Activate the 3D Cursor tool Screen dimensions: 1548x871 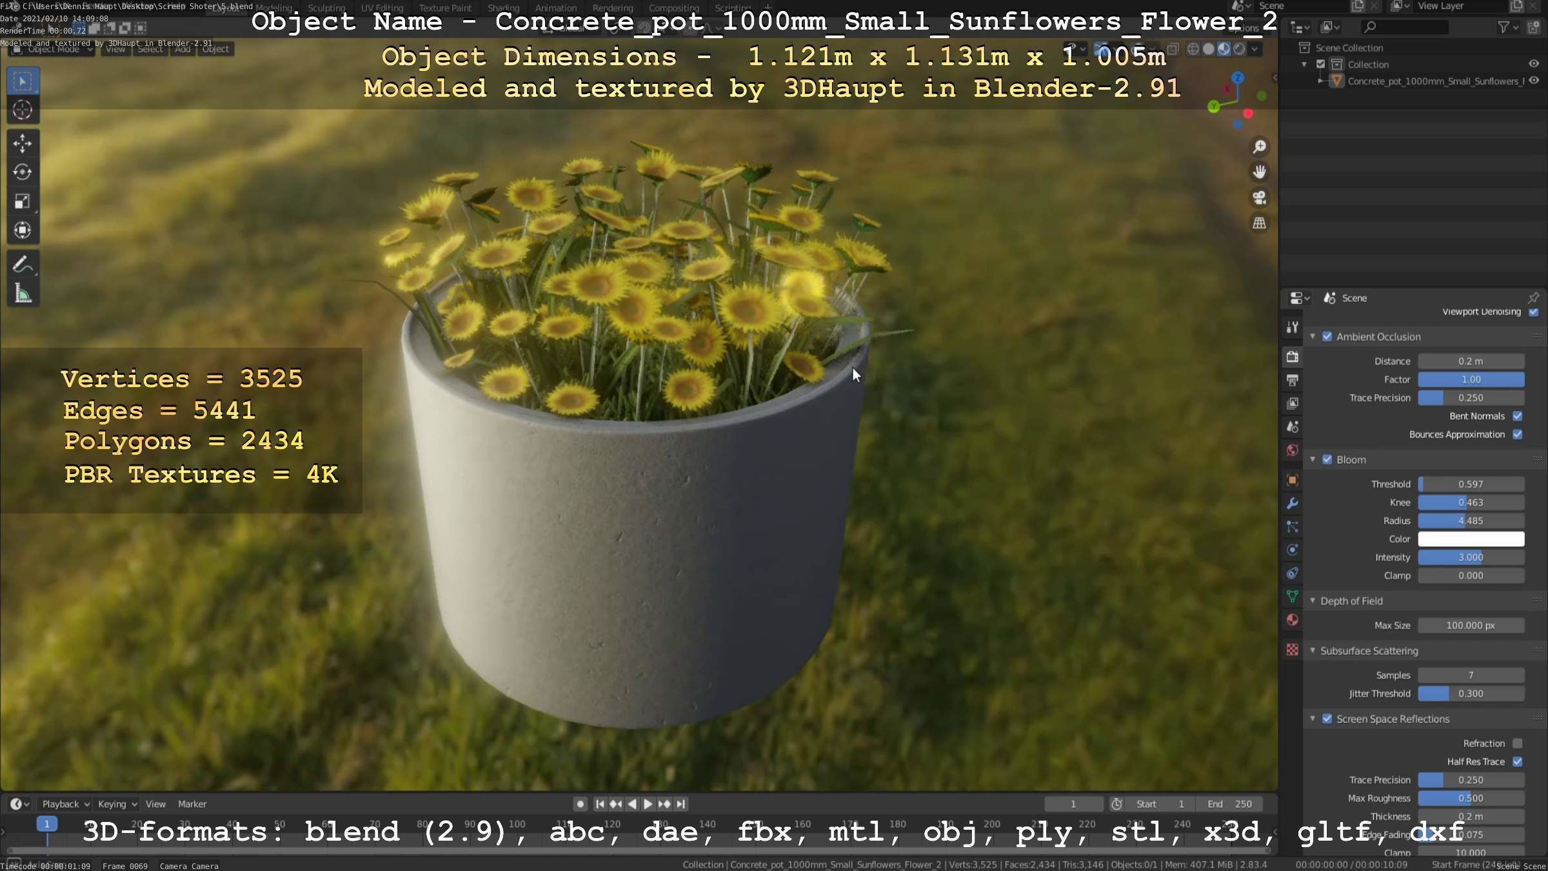click(23, 110)
